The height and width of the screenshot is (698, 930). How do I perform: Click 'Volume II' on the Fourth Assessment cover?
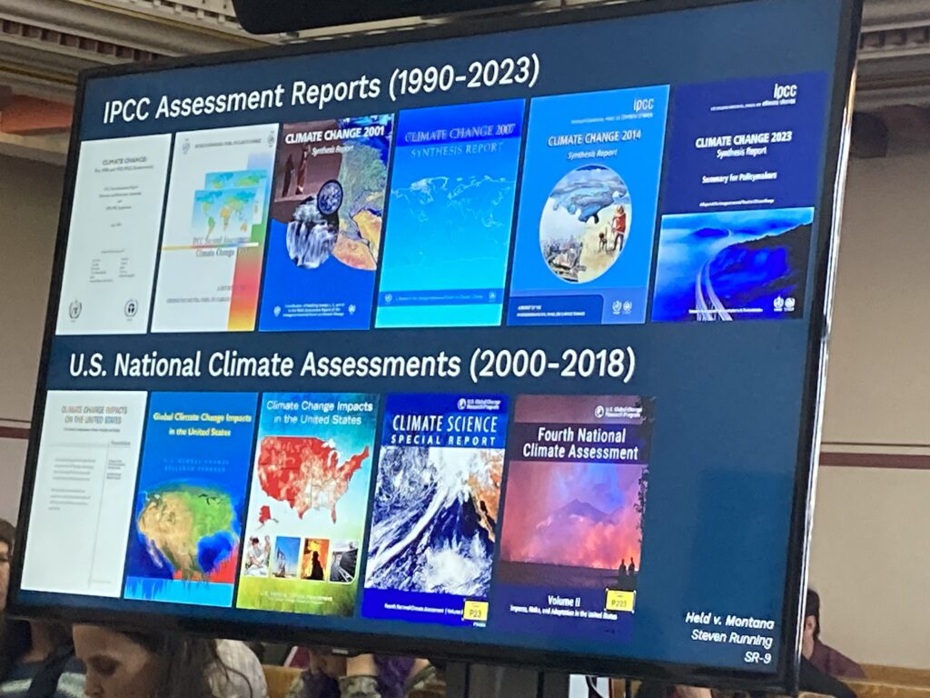point(563,600)
